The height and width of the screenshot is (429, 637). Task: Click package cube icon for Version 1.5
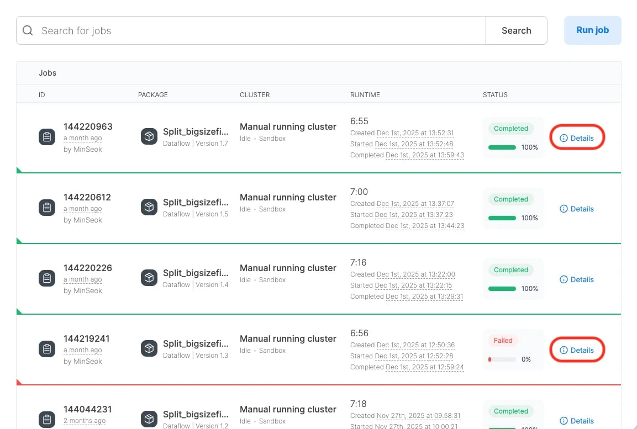tap(149, 207)
